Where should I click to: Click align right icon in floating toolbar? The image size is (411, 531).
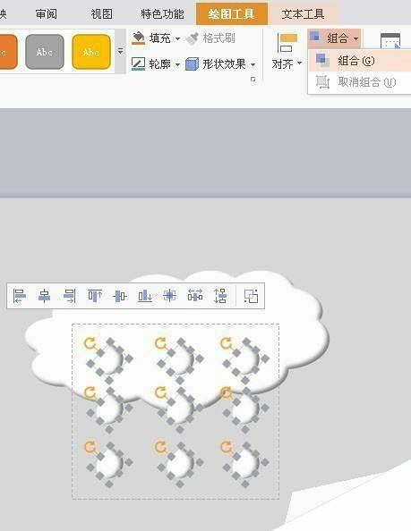coord(70,296)
